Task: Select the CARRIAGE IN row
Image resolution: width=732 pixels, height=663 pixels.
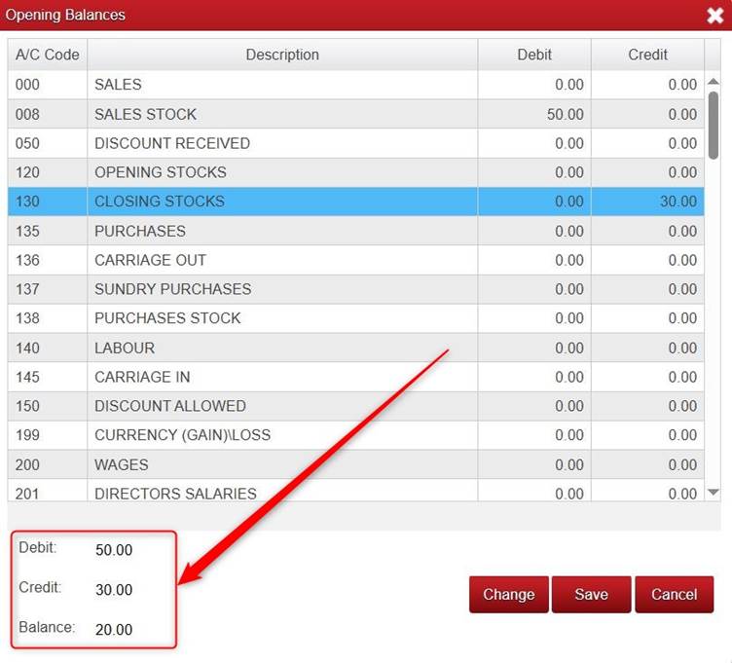Action: coord(355,377)
